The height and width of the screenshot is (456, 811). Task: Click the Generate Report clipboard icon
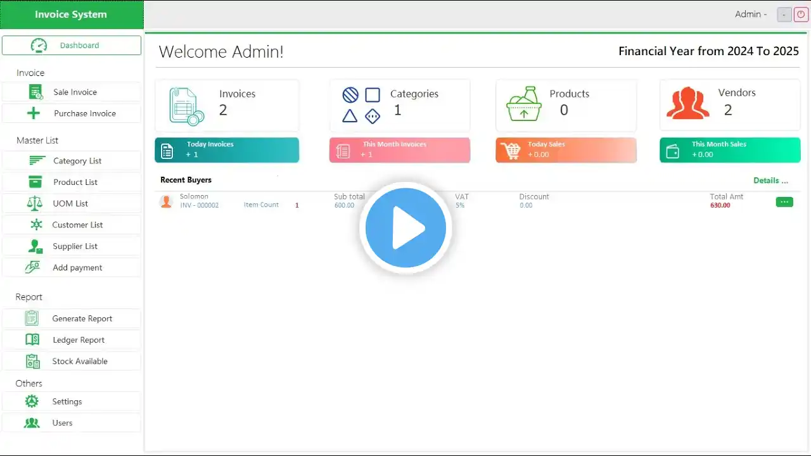click(x=32, y=318)
